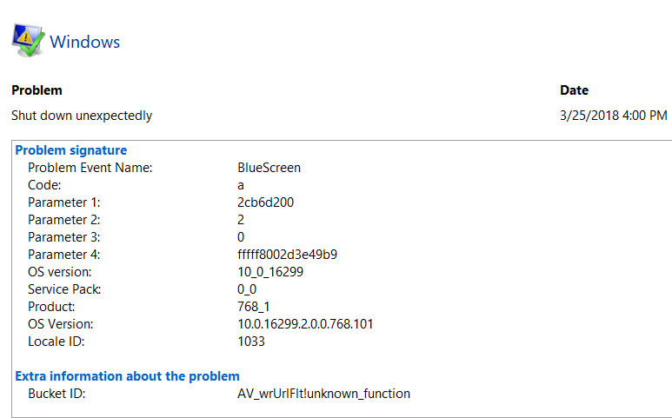Screen dimensions: 672x418
Task: Click the Service Pack value 0_0
Action: coord(247,289)
